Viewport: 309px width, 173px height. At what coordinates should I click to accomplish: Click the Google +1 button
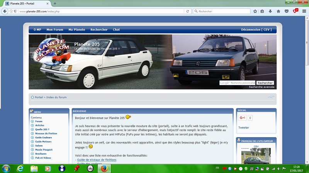pos(243,118)
